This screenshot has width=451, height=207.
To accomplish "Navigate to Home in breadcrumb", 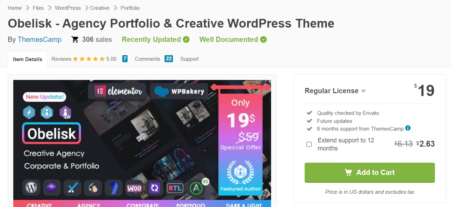I will coord(15,8).
